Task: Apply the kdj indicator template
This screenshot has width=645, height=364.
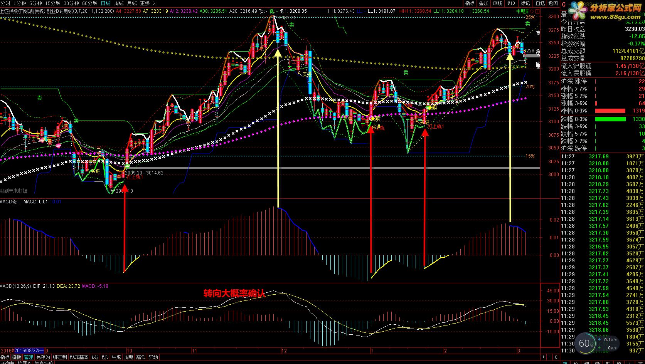Action: tap(95, 357)
